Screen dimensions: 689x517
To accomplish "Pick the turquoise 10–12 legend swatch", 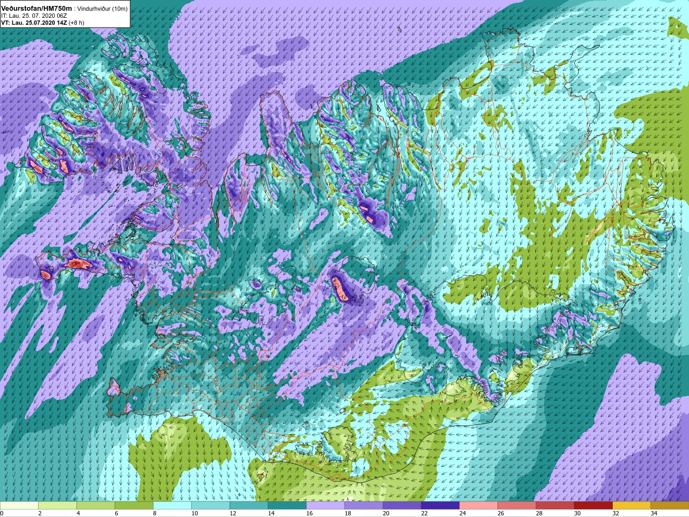I will [x=210, y=506].
